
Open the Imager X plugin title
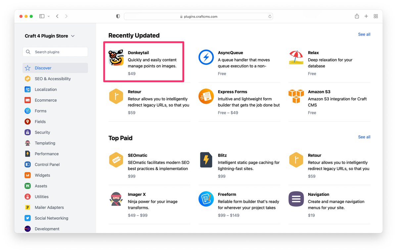coord(137,195)
